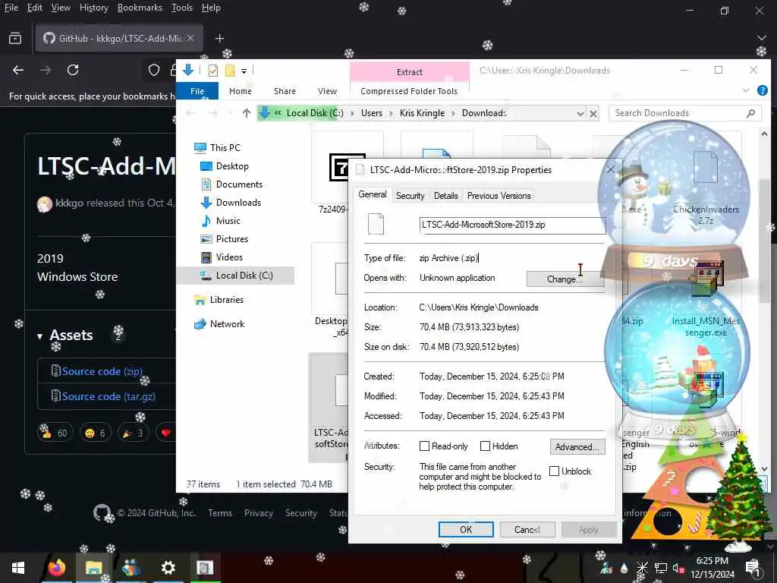The height and width of the screenshot is (583, 777).
Task: Enable the Read-only attribute checkbox
Action: [x=424, y=446]
